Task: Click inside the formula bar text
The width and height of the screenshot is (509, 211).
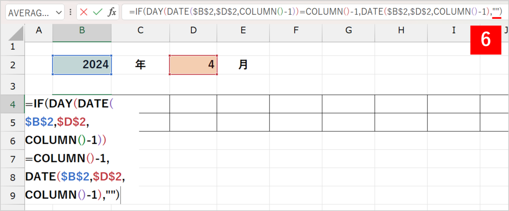Action: pos(312,12)
